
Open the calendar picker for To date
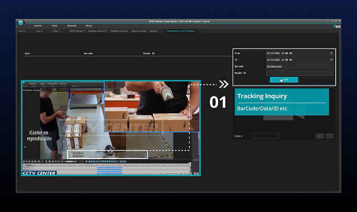pyautogui.click(x=331, y=60)
